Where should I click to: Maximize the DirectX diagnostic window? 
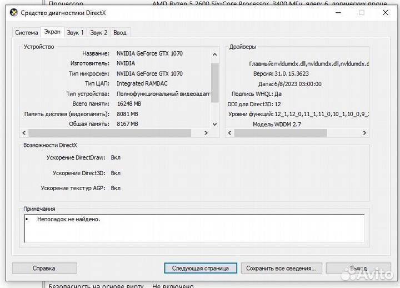(362, 12)
